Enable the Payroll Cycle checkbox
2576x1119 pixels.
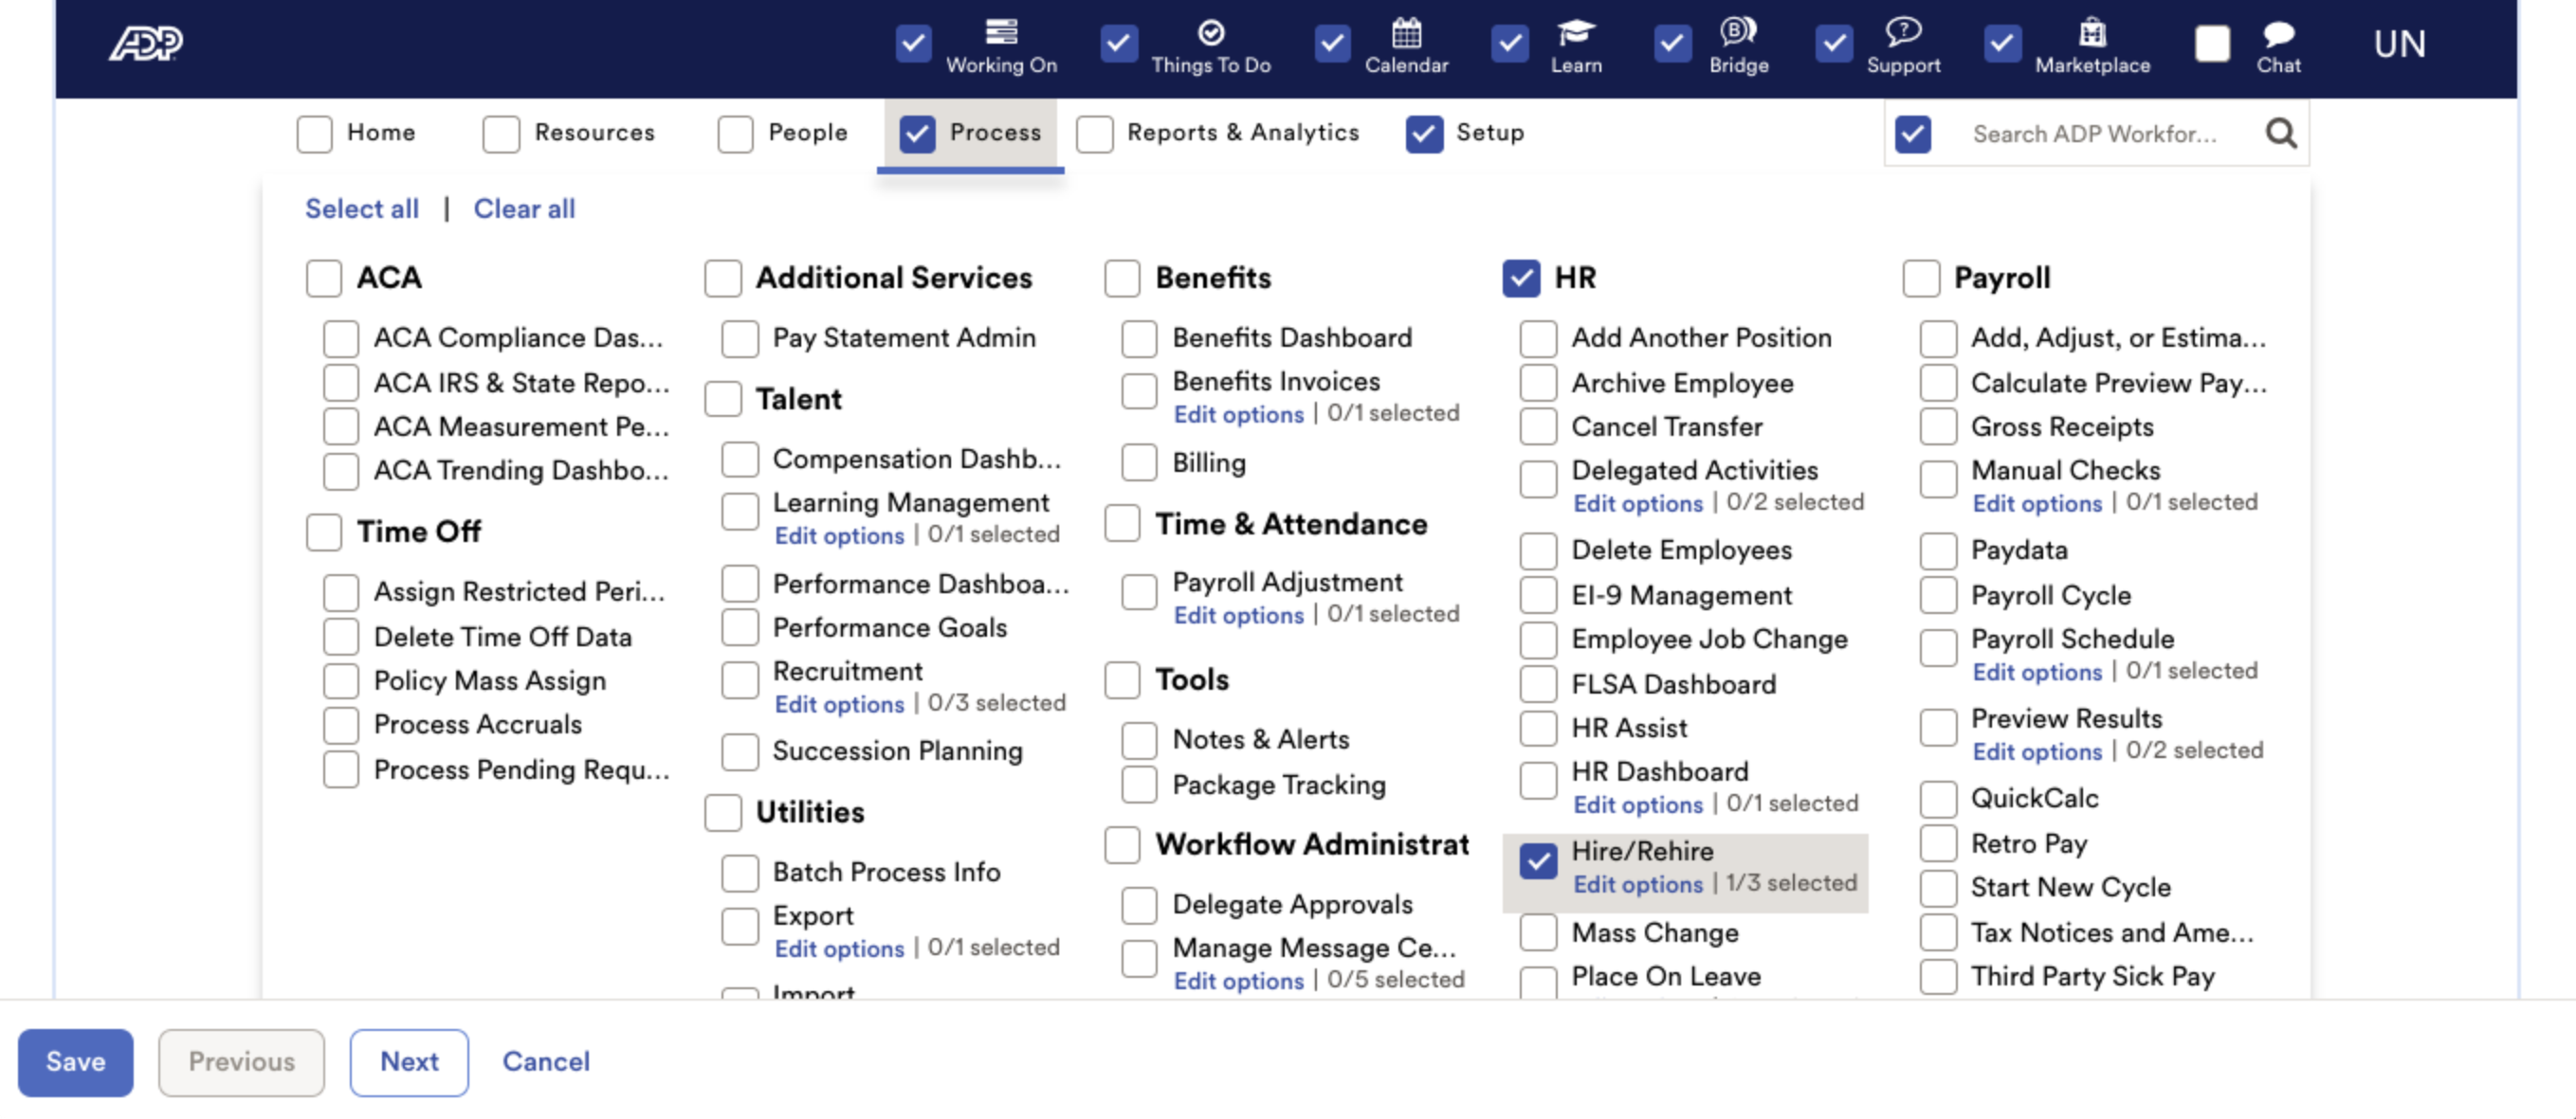(1938, 595)
